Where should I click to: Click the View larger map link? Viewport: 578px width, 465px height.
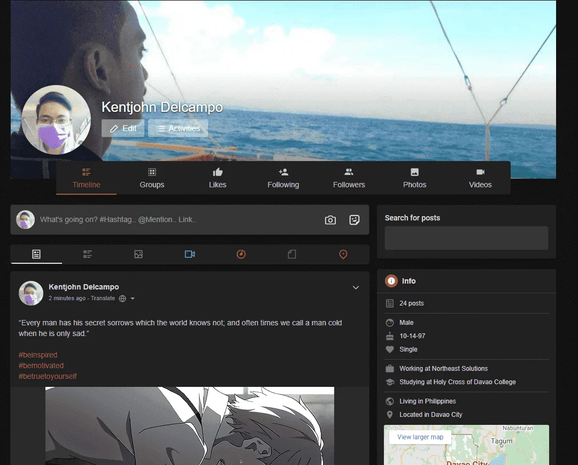pos(420,437)
